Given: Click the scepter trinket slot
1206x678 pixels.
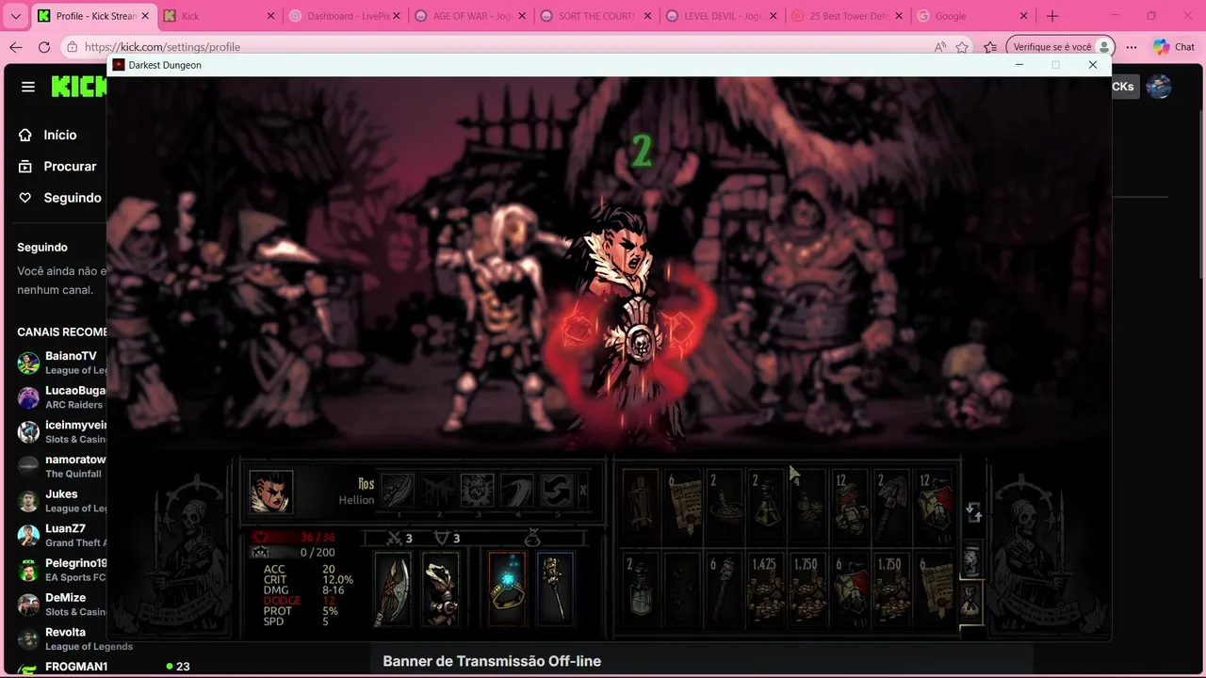Looking at the screenshot, I should 554,589.
